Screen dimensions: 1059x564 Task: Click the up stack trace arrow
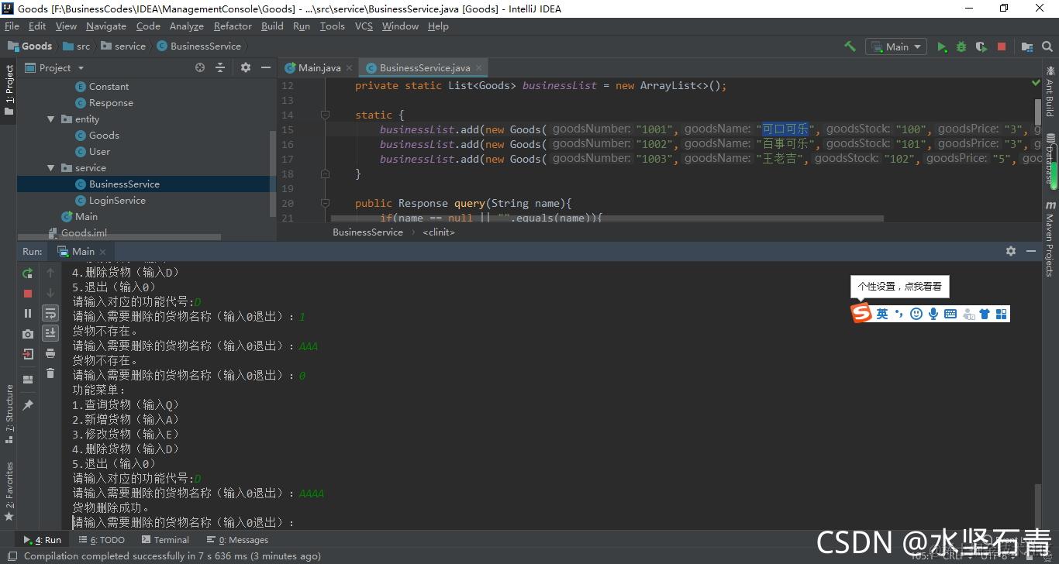click(50, 273)
